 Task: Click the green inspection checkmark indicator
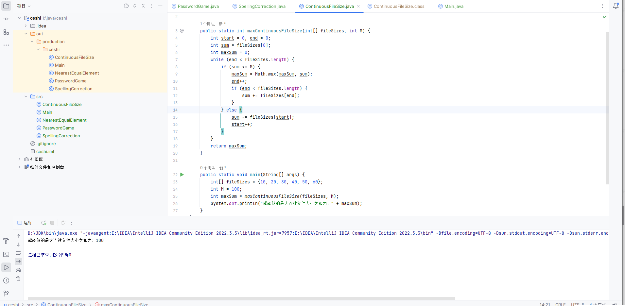pyautogui.click(x=605, y=17)
